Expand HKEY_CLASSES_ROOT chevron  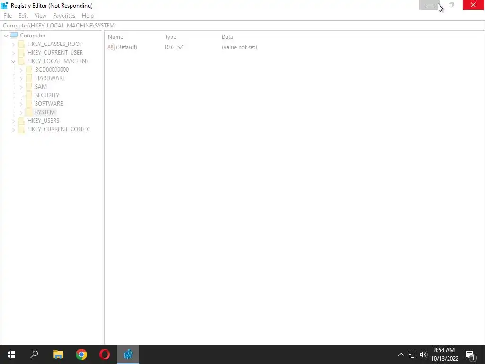(x=14, y=44)
